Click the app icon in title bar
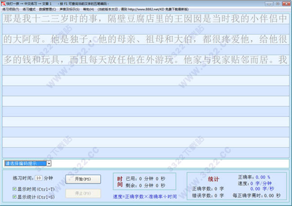This screenshot has height=206, width=292. point(3,3)
